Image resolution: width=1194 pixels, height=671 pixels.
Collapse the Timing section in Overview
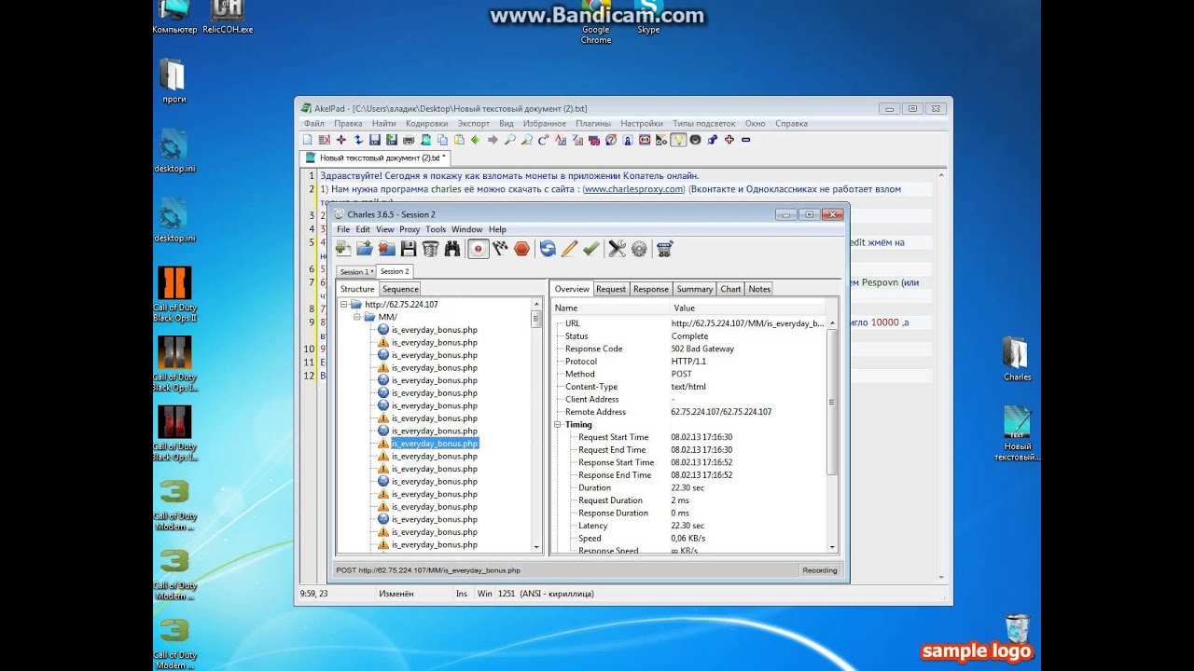tap(558, 424)
